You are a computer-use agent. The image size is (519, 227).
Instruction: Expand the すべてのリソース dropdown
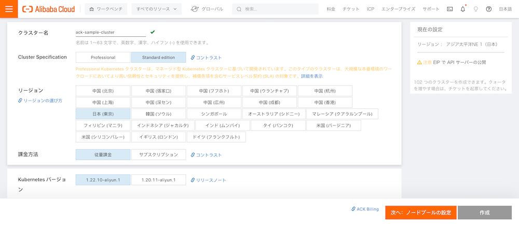[156, 9]
